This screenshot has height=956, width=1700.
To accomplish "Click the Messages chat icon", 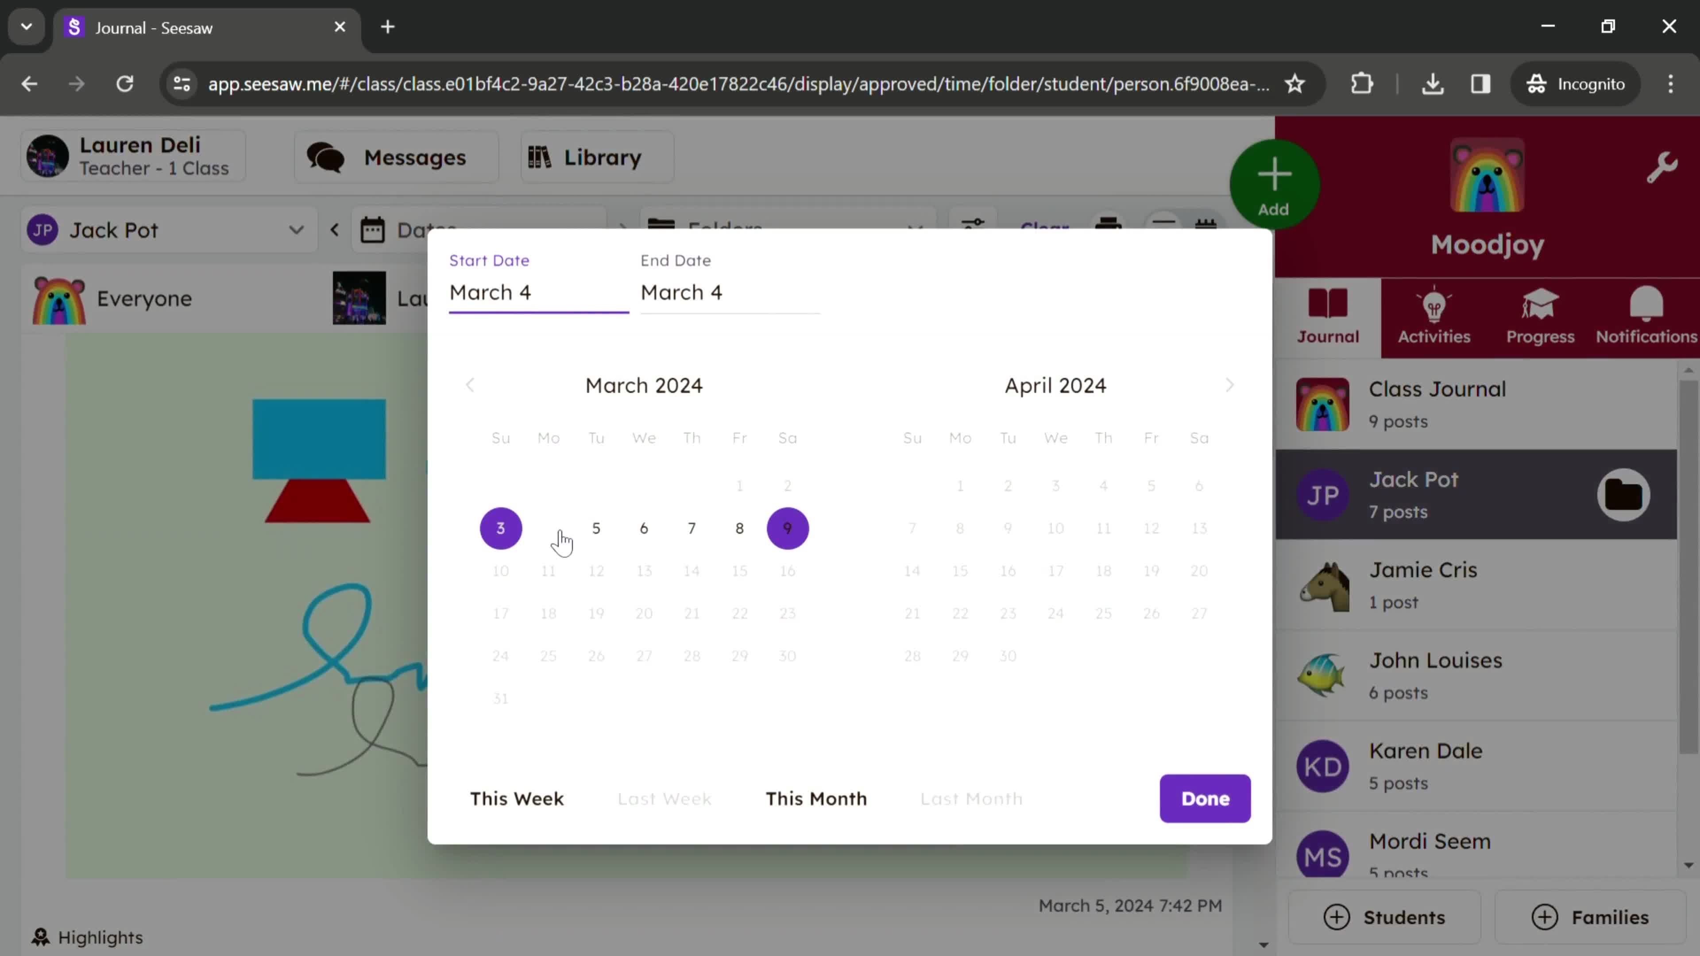I will point(325,158).
